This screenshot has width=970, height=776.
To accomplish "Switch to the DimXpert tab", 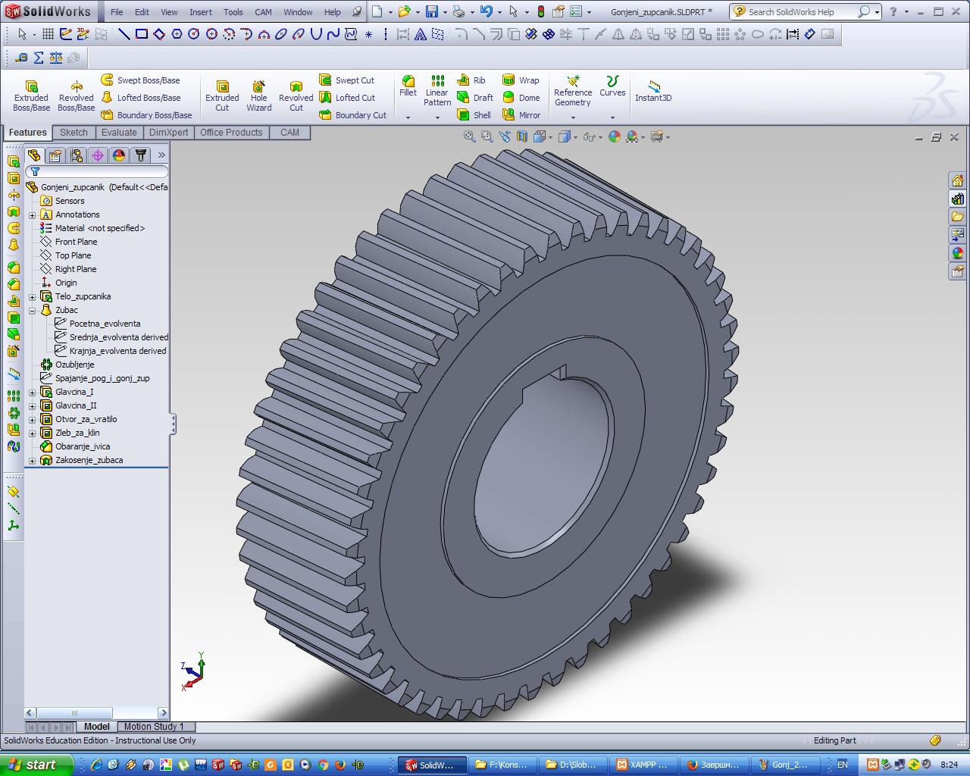I will (168, 133).
